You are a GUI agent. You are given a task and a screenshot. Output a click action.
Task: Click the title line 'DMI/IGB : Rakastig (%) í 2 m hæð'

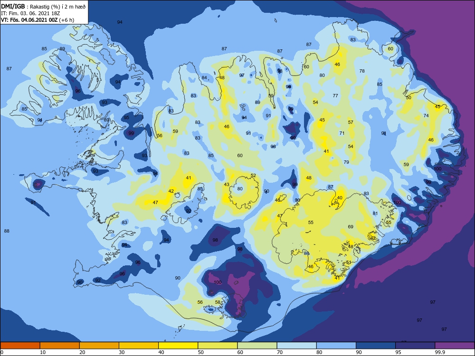click(x=43, y=6)
